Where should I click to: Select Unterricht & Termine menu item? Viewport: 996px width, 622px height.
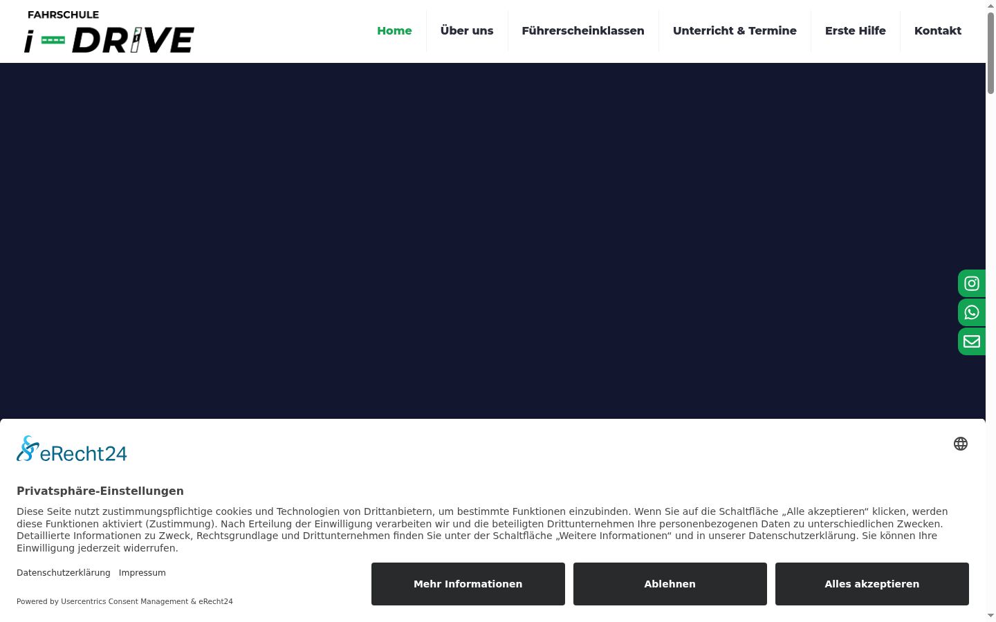(735, 31)
